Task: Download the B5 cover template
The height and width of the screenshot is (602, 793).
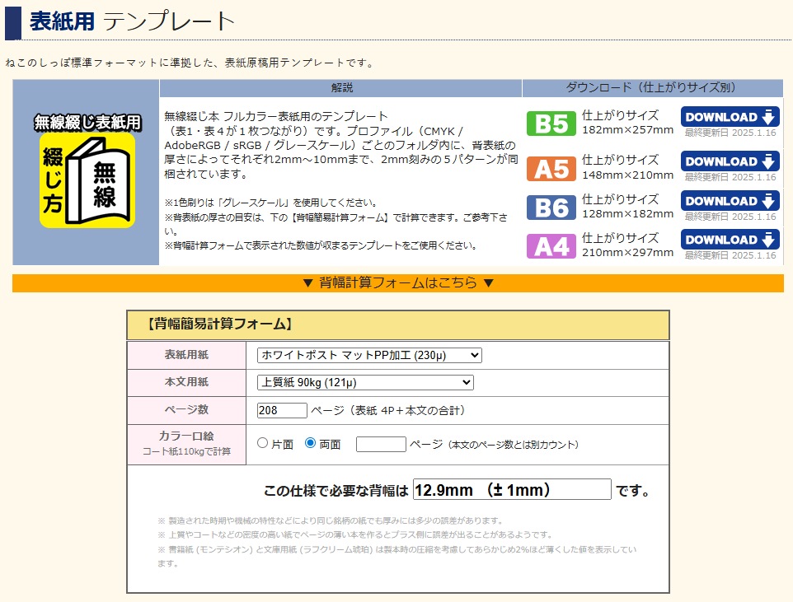Action: click(x=730, y=117)
